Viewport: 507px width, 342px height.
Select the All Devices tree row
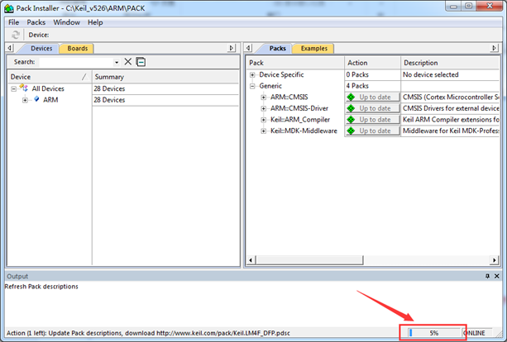(x=48, y=88)
